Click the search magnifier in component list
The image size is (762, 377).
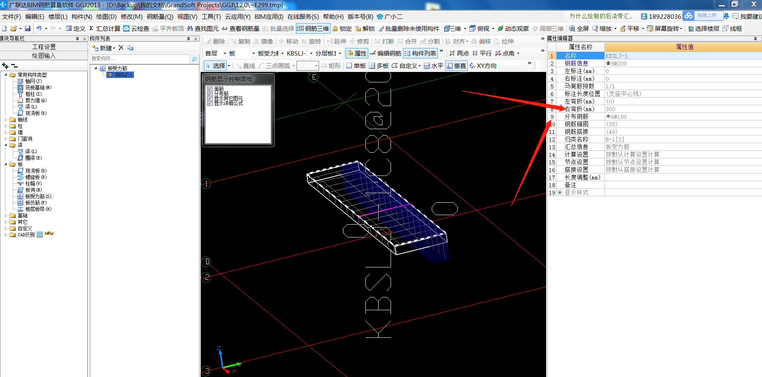click(194, 59)
